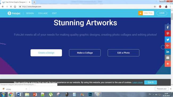Open the EDIT menu in the site header
173x97 pixels.
pyautogui.click(x=54, y=13)
